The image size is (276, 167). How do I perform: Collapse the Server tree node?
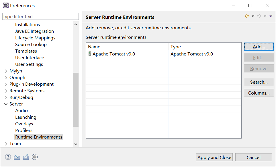(6, 104)
